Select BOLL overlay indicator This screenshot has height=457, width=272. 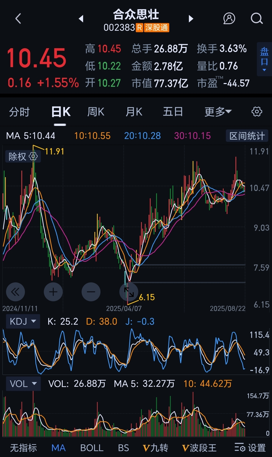tap(92, 448)
